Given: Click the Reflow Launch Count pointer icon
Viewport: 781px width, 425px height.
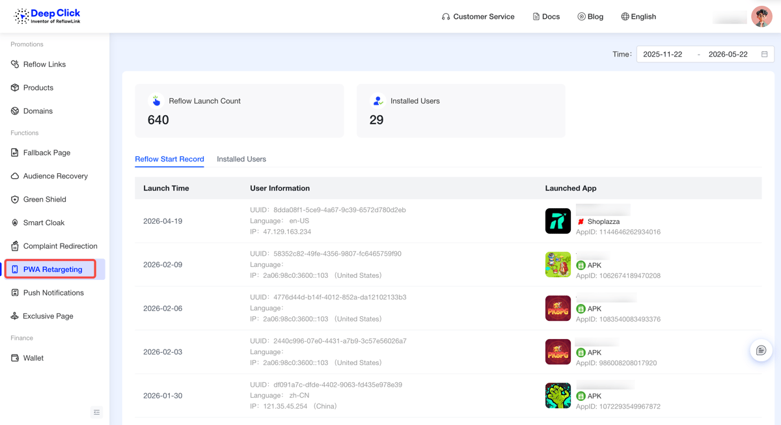Looking at the screenshot, I should coord(156,101).
